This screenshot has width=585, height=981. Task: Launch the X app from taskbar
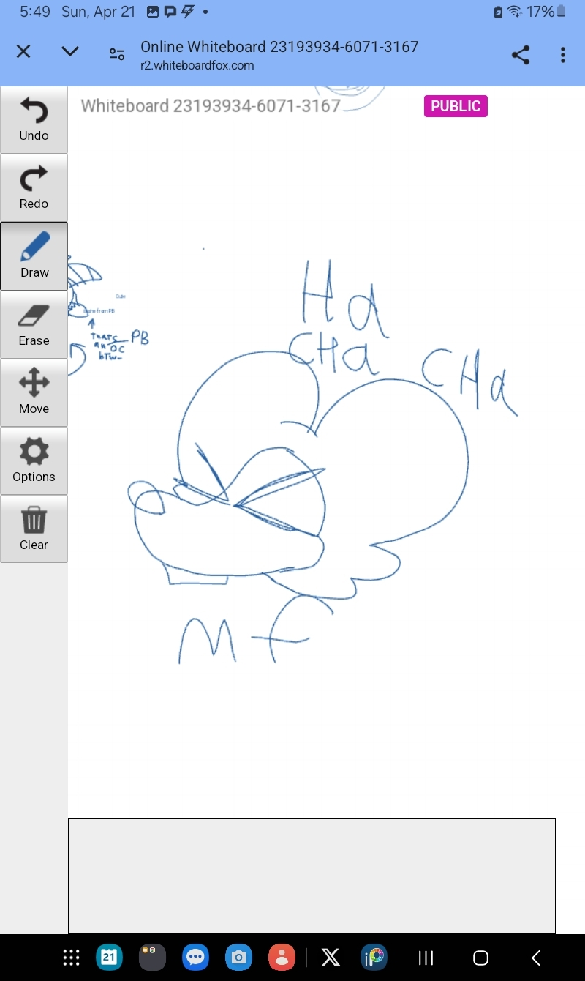click(x=331, y=957)
